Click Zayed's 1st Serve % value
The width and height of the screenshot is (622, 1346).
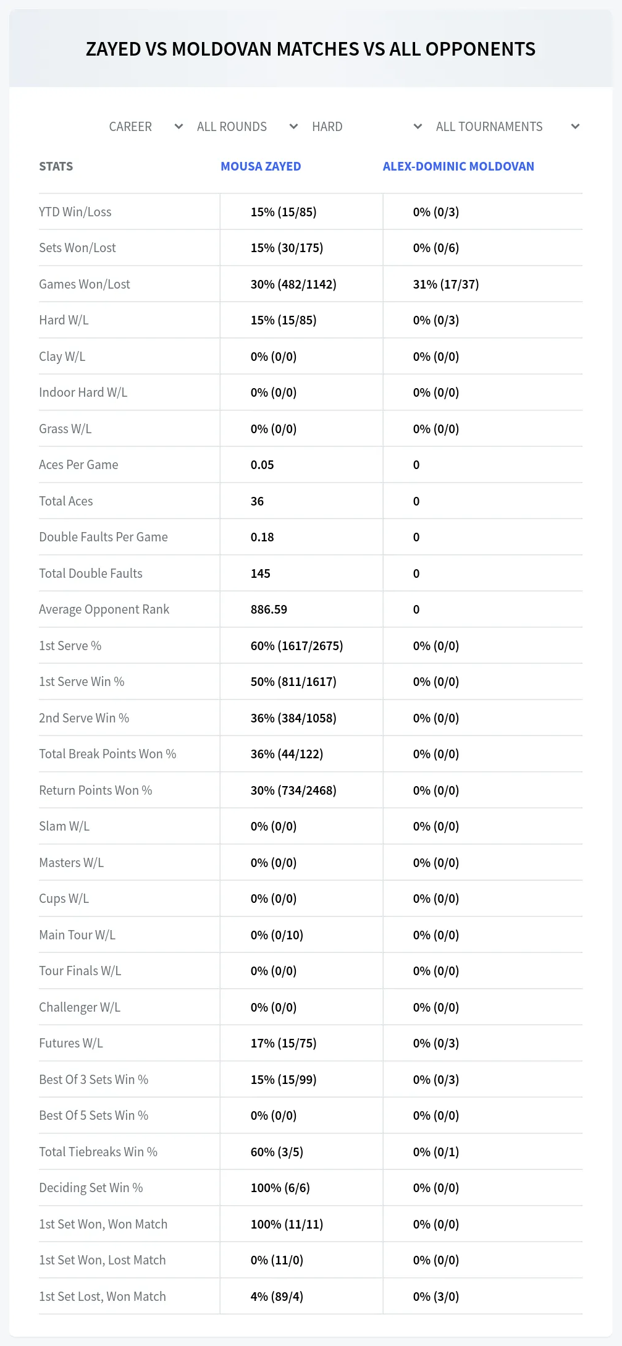[296, 646]
